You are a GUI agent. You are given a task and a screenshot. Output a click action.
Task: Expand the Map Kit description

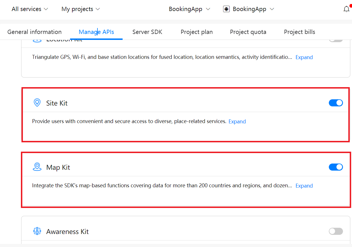304,186
